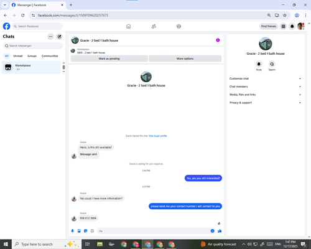The width and height of the screenshot is (311, 249).
Task: Open the emoji picker in message box
Action: pyautogui.click(x=212, y=231)
